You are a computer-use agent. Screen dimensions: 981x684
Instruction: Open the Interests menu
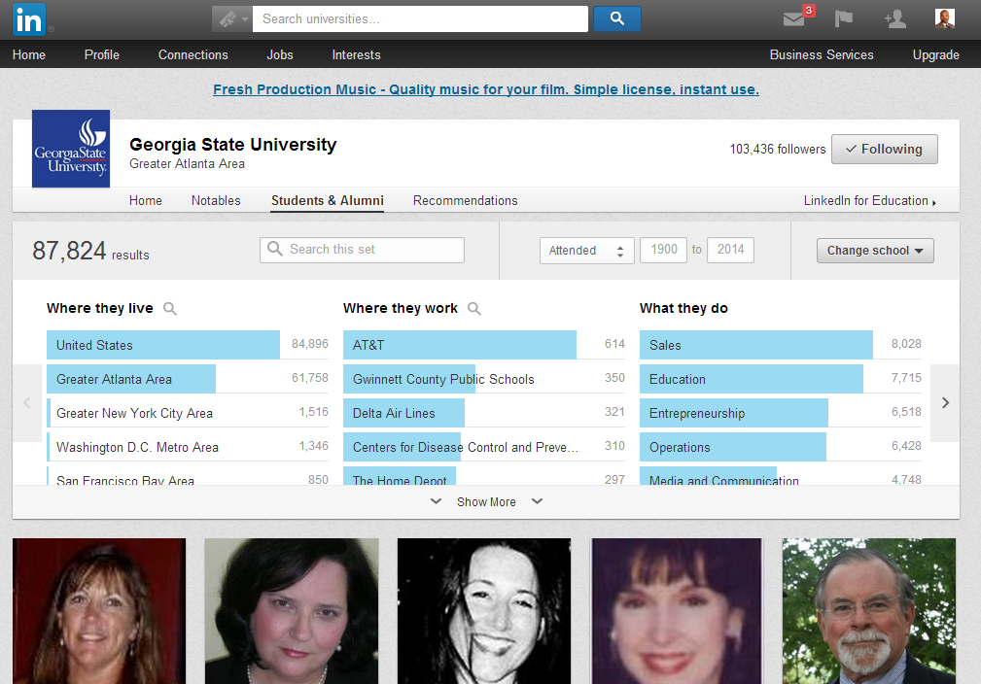click(x=356, y=55)
